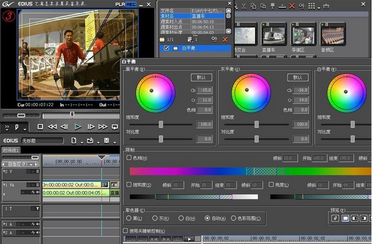Viewport: 372px width, 244px height.
Task: Click the scissors Cut icon in bin toolbar
Action: pos(243,6)
